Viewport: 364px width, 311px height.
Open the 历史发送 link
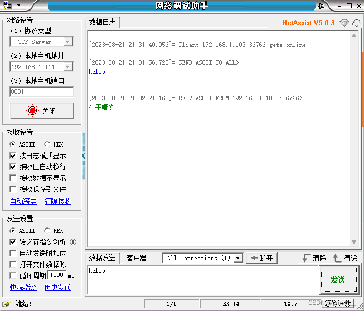tap(58, 288)
